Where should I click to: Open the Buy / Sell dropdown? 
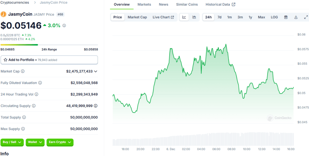click(12, 142)
